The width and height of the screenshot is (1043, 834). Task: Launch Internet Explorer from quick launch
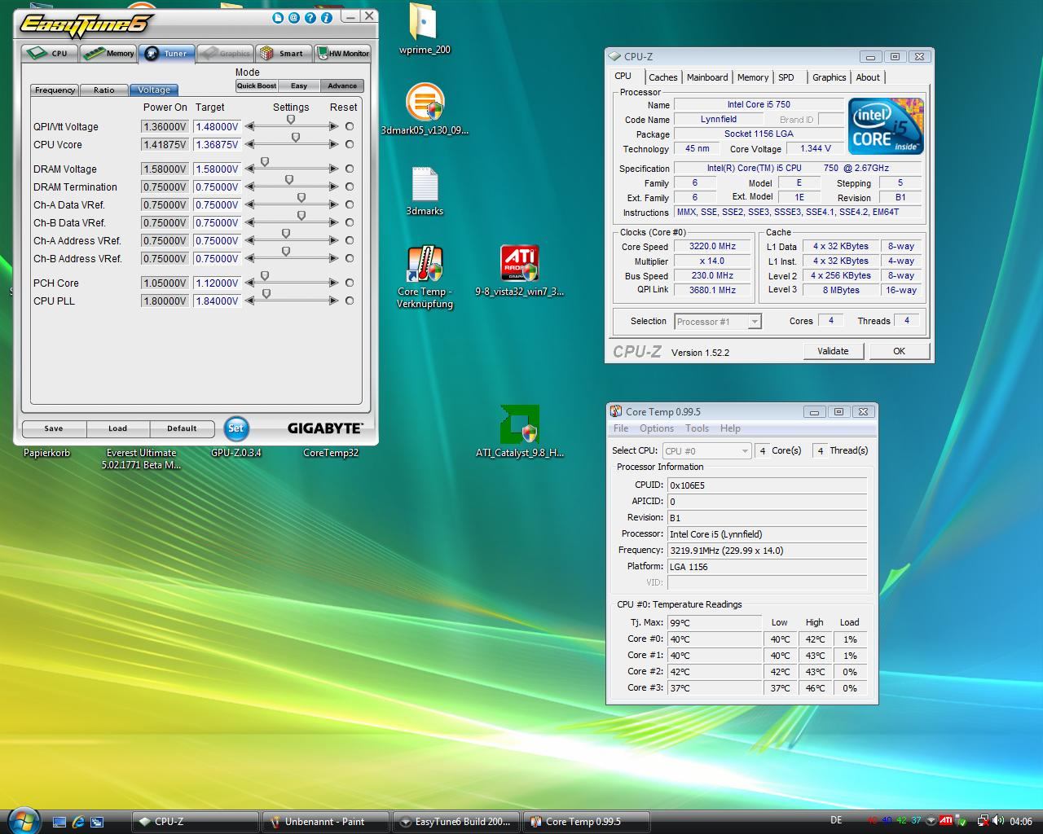click(78, 822)
